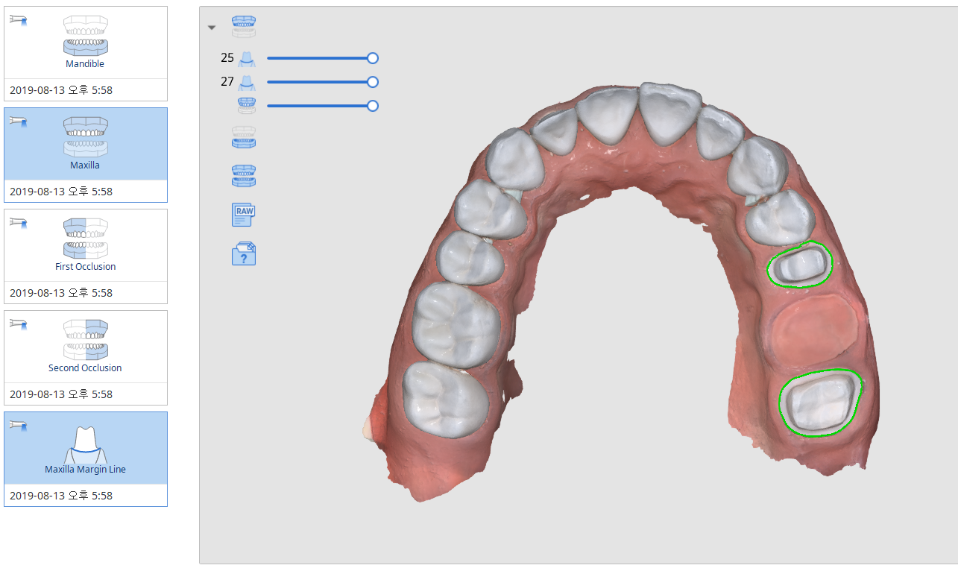Image resolution: width=958 pixels, height=571 pixels.
Task: Open the RAW data icon
Action: (x=244, y=215)
